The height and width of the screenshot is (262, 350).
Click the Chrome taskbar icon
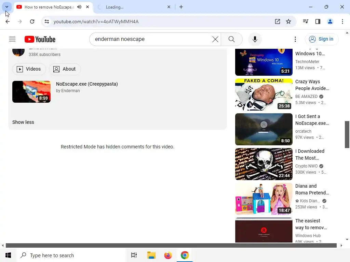tap(185, 255)
